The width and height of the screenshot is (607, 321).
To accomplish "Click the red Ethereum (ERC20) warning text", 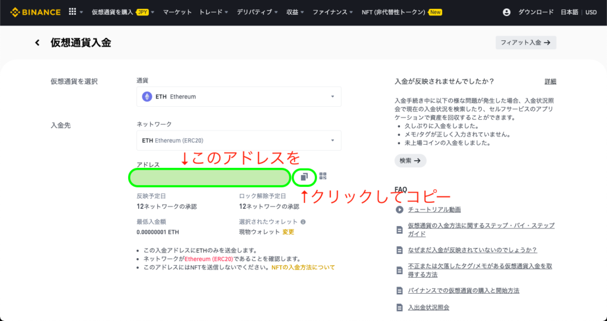I will tap(209, 259).
